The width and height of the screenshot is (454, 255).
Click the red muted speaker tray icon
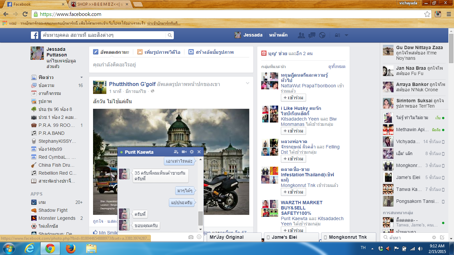click(x=389, y=248)
